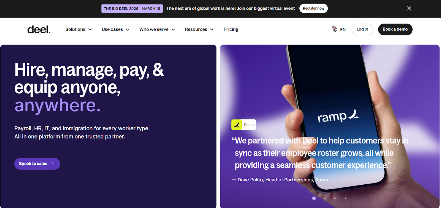Go to the Pricing menu item
Viewport: 441px width, 208px height.
coord(231,29)
